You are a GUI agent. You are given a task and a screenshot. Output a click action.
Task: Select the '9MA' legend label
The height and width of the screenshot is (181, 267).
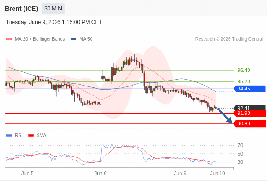pyautogui.click(x=42, y=136)
